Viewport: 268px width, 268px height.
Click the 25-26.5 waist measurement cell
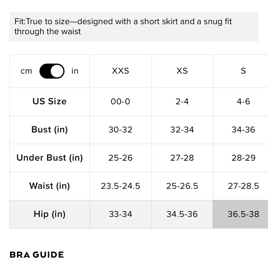click(182, 186)
